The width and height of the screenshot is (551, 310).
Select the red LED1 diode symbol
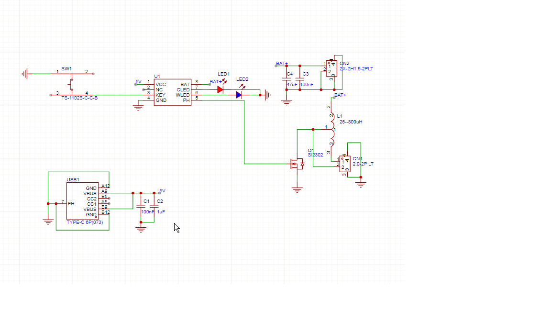click(x=220, y=89)
